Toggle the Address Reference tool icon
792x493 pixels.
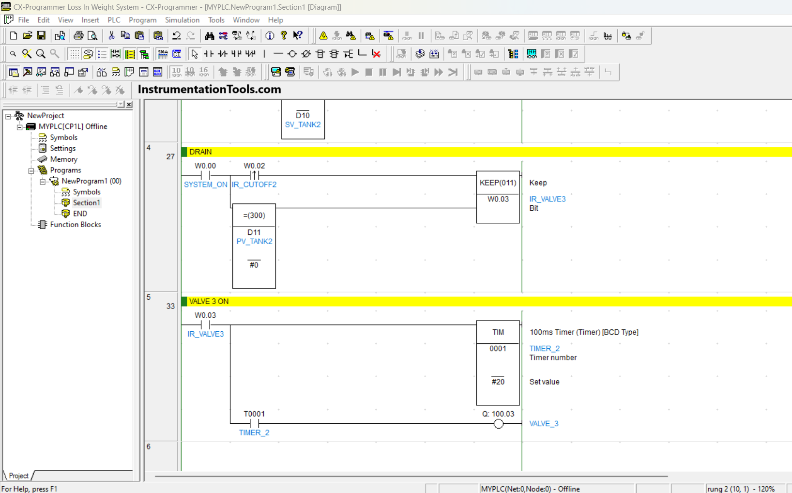(x=55, y=72)
